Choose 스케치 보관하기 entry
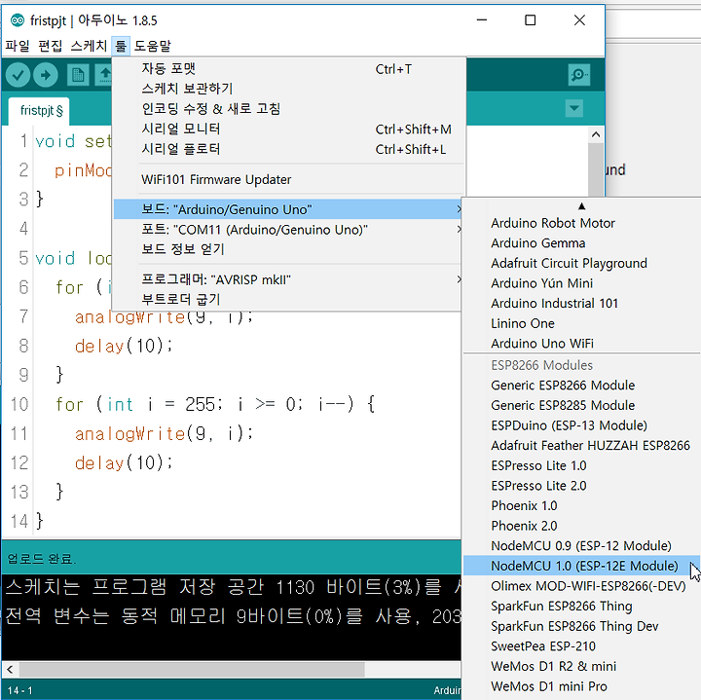 point(287,89)
